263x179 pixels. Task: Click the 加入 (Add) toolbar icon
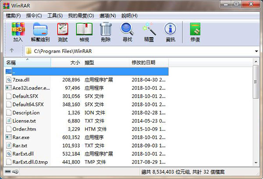pyautogui.click(x=18, y=29)
